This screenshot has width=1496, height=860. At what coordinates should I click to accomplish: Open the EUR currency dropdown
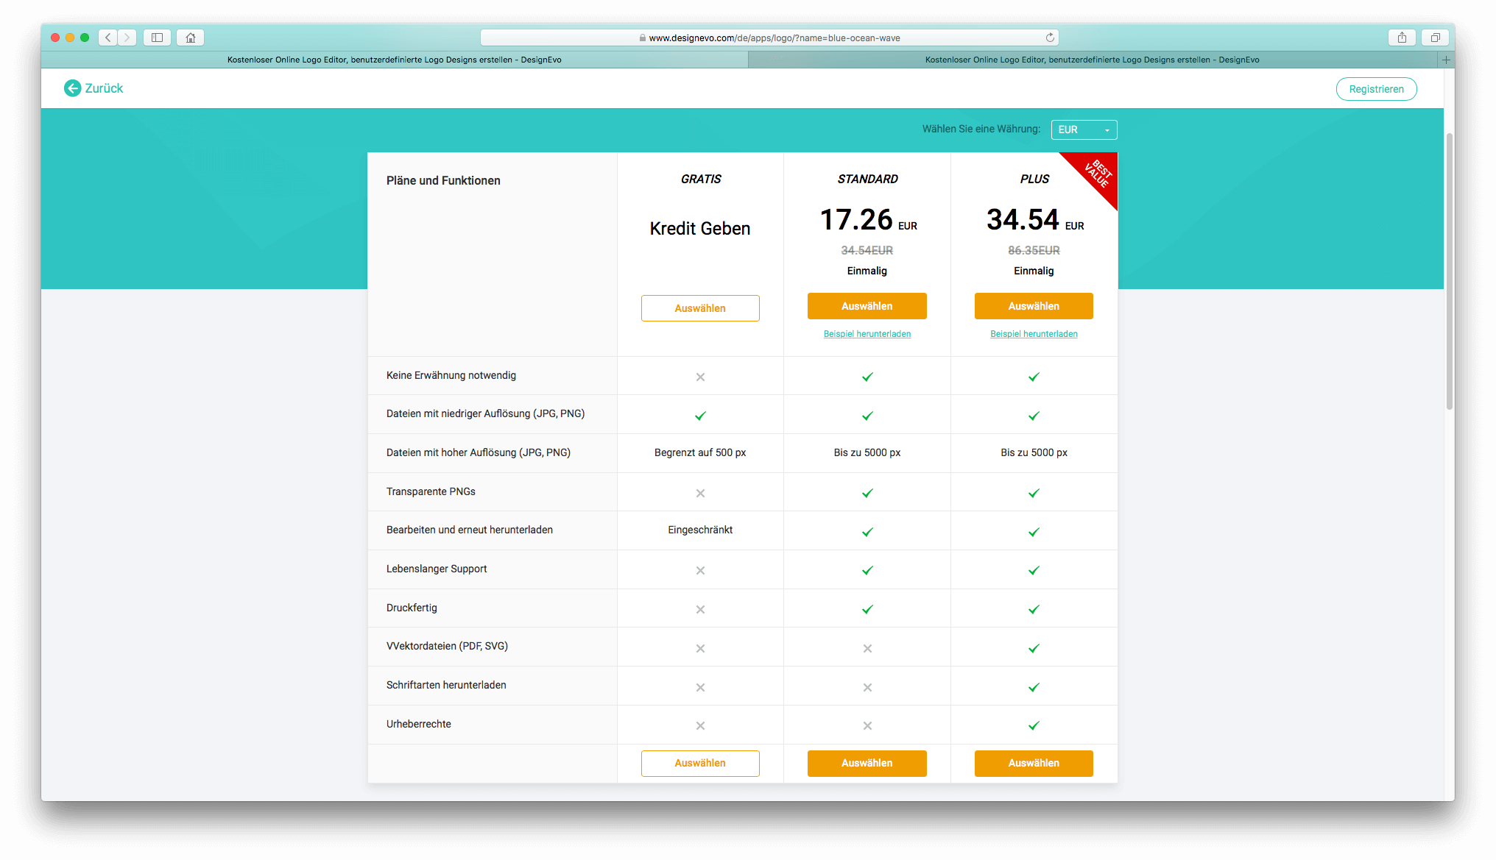point(1083,129)
